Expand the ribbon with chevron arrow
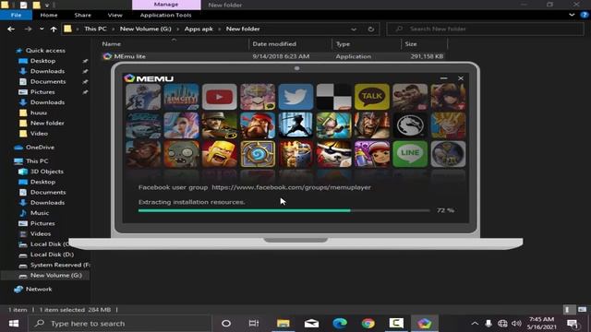Screen dimensions: 591x332 pos(572,15)
